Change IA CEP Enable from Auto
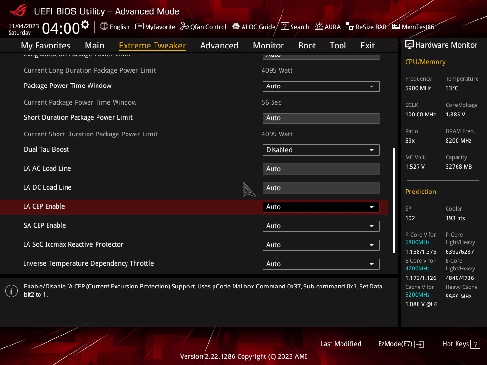 [321, 207]
